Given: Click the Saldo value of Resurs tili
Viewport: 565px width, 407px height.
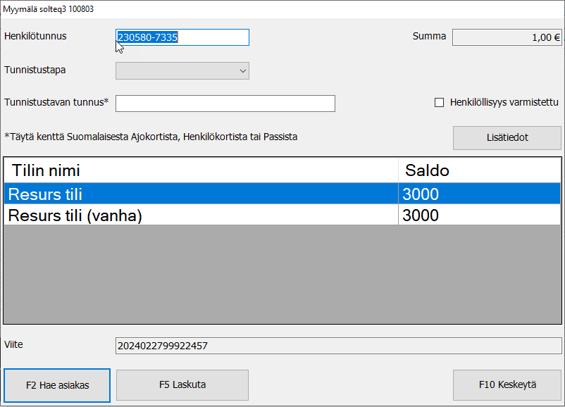Looking at the screenshot, I should [x=479, y=195].
